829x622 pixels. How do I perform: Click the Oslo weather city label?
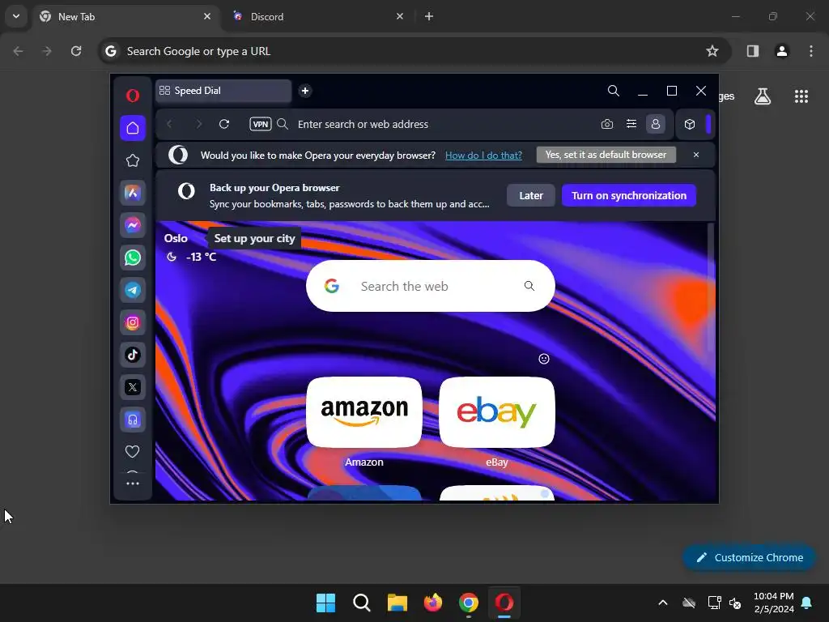pos(176,239)
